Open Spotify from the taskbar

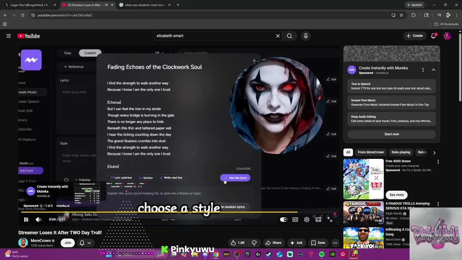(322, 254)
